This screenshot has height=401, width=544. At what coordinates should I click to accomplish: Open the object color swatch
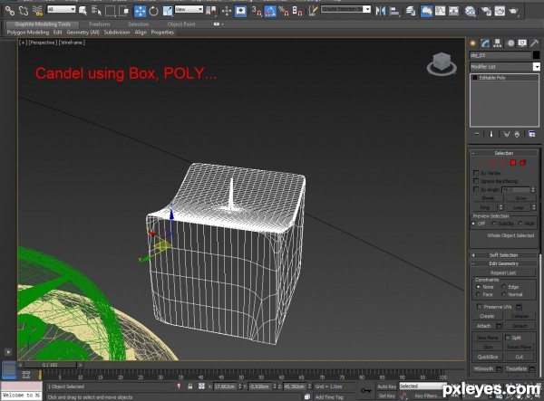tap(537, 55)
